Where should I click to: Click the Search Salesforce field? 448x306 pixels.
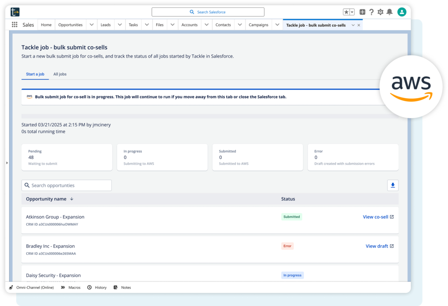(208, 12)
